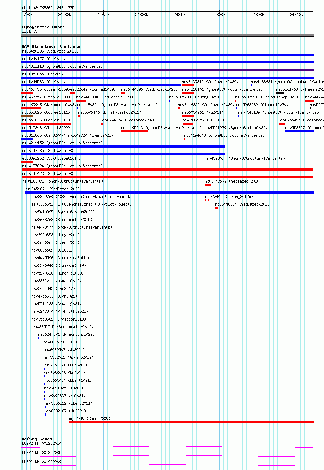Screen dimensions: 324x470
Task: Select nsv6247870 (Prakrithi2022) variant label
Action: pyautogui.click(x=60, y=311)
